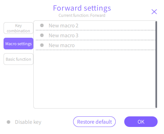Pick the New macro 2 list entry text
Screen dimensions: 164x134
coord(64,26)
